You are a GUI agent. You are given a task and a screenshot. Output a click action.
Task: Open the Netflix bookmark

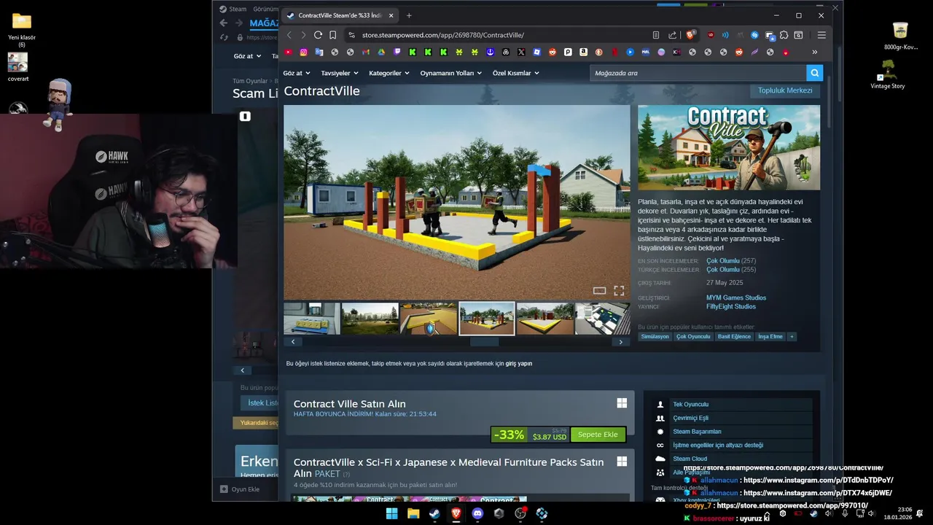coord(614,52)
